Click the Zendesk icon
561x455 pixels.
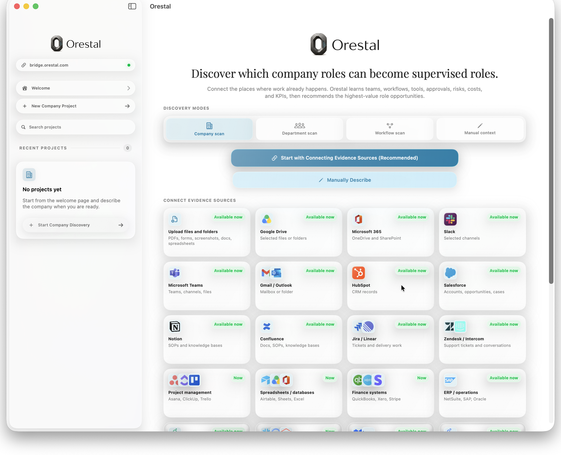click(x=449, y=326)
